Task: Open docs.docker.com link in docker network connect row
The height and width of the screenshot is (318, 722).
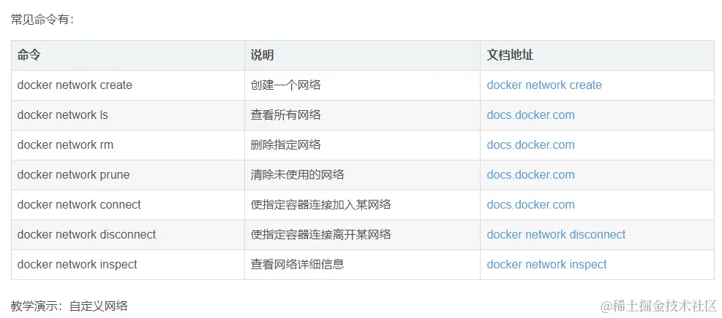Action: tap(530, 205)
